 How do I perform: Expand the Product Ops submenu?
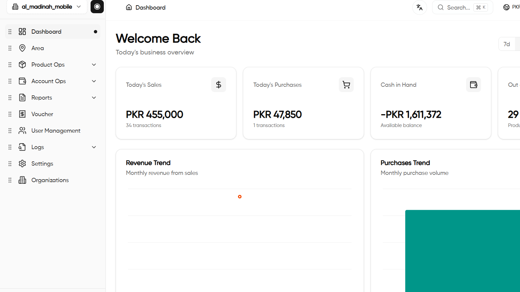(94, 65)
